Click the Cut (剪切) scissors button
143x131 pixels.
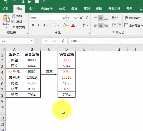tap(17, 16)
